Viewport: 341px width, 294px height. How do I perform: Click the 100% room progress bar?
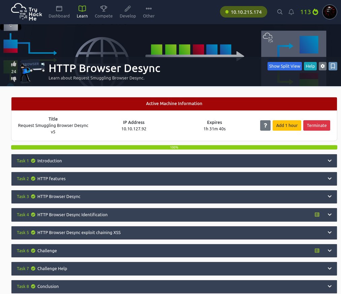pos(174,147)
